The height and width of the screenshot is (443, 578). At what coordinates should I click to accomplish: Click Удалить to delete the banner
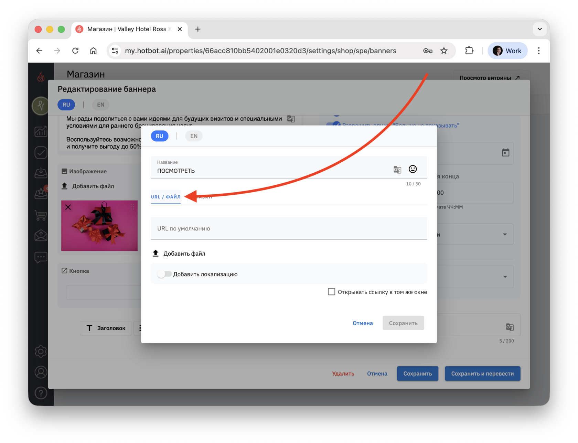tap(343, 374)
